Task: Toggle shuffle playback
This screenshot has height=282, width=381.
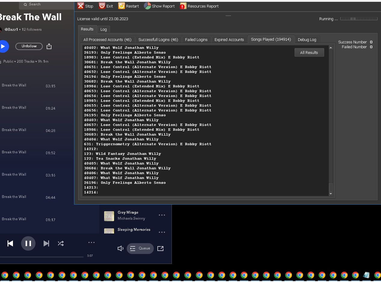Action: click(61, 243)
